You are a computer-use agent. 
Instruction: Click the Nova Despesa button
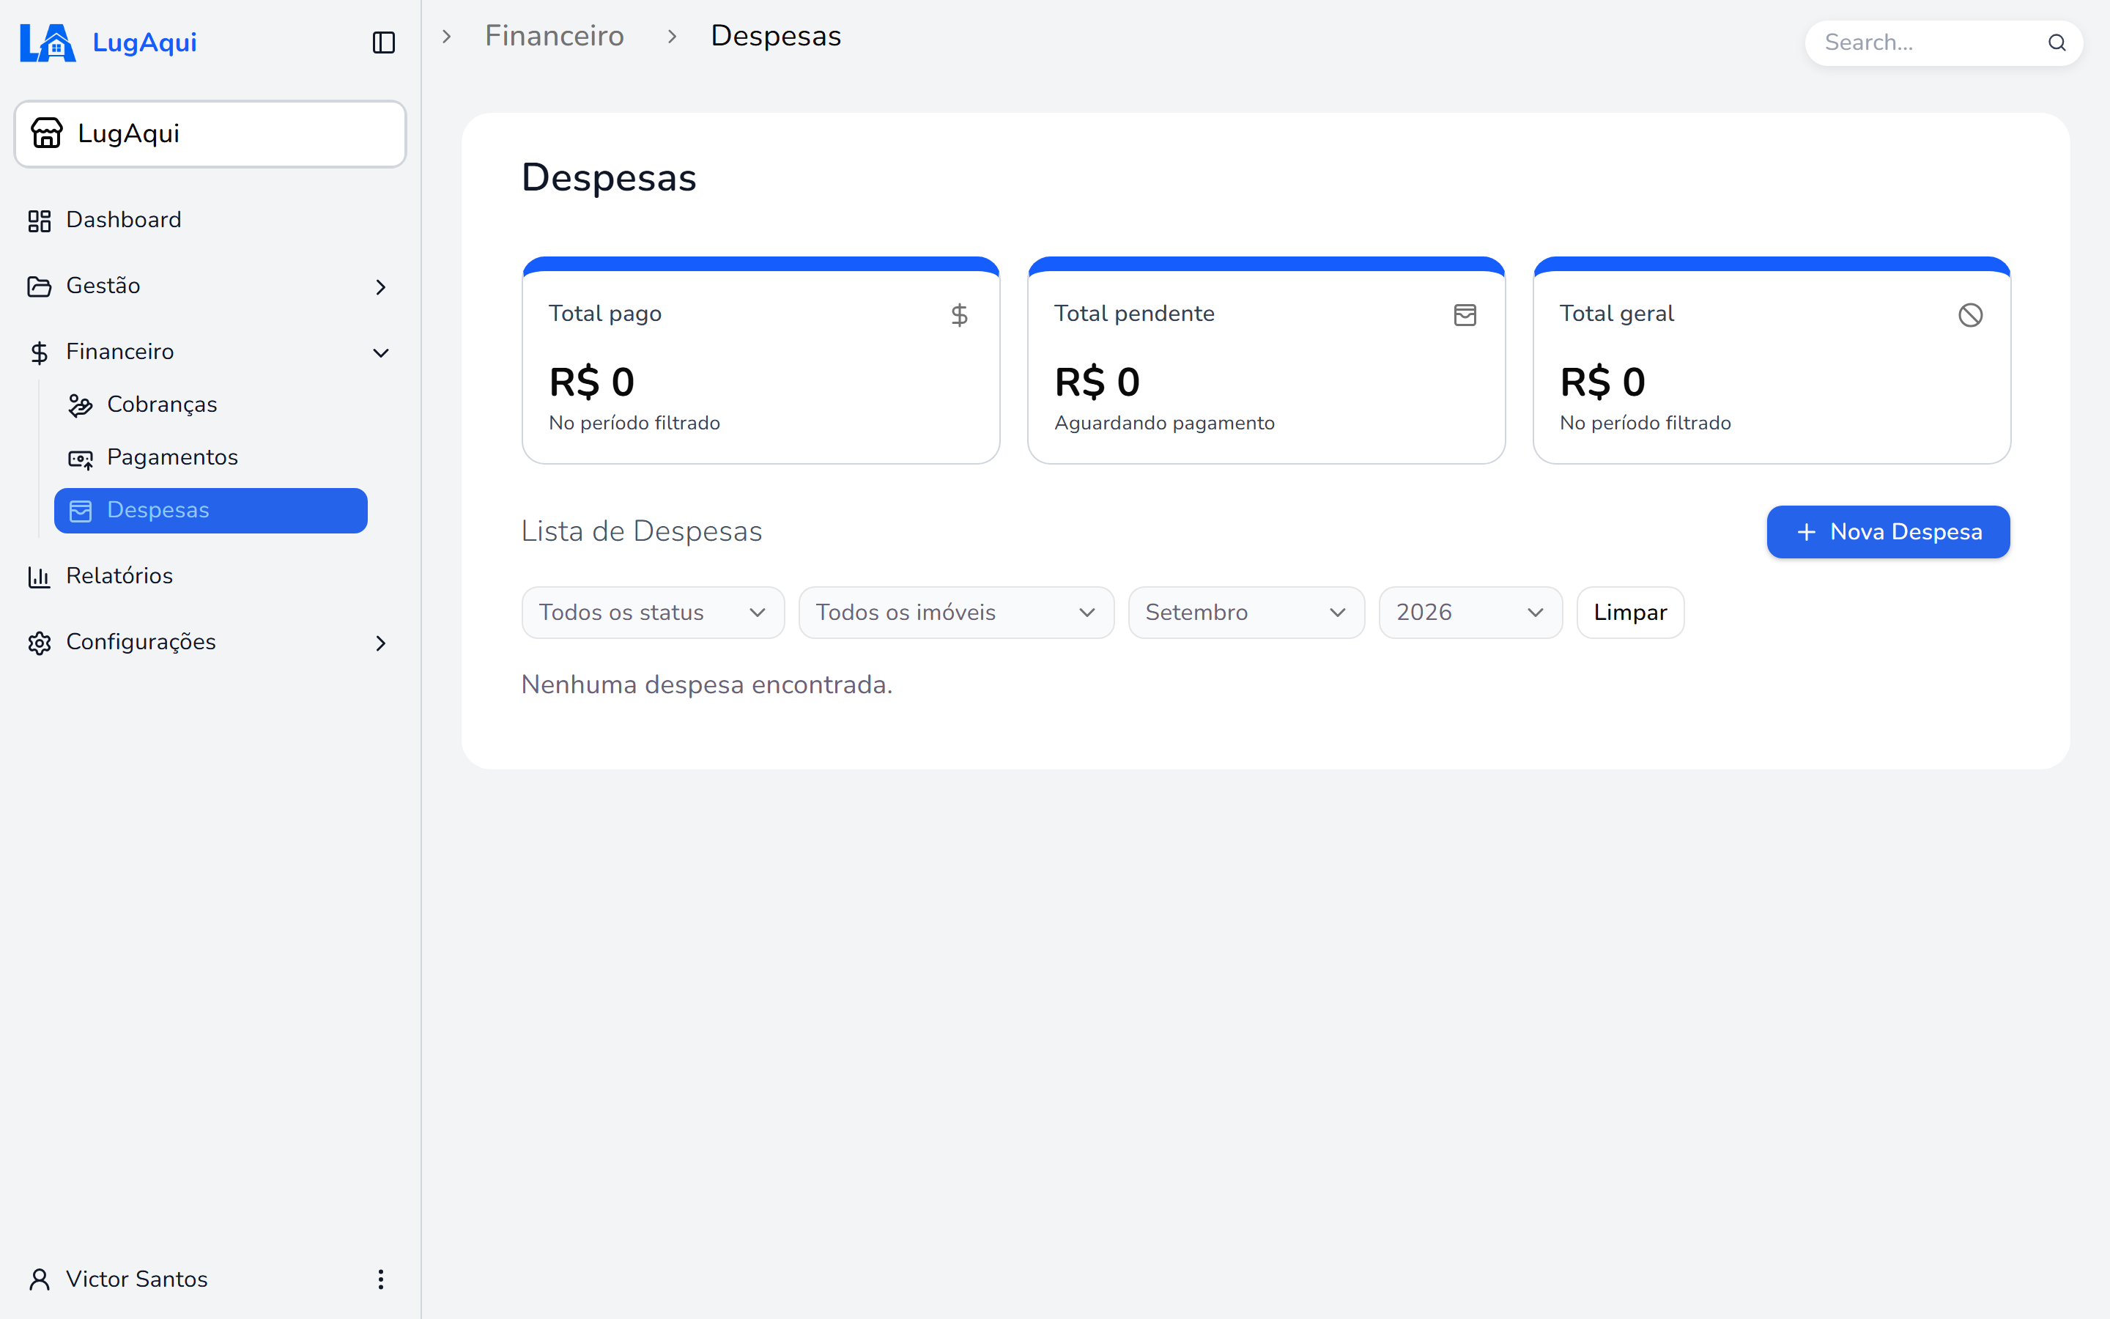1889,532
